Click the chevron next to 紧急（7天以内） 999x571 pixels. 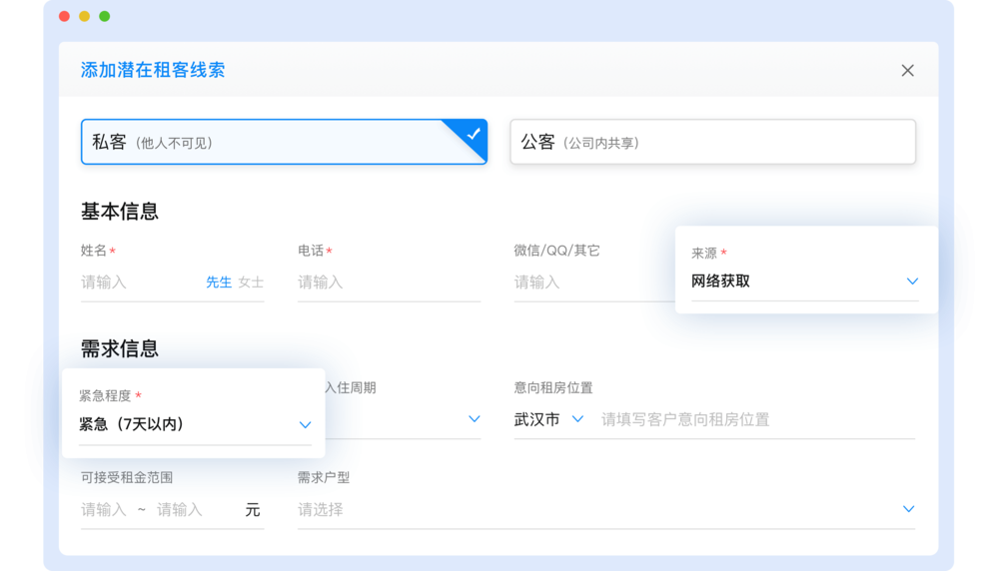(305, 424)
